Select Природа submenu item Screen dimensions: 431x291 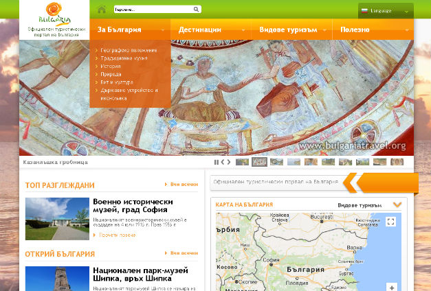(111, 74)
